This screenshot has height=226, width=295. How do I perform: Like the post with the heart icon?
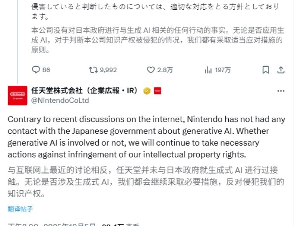click(150, 70)
